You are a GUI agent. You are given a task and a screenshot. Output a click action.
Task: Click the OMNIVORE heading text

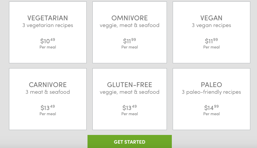[129, 18]
